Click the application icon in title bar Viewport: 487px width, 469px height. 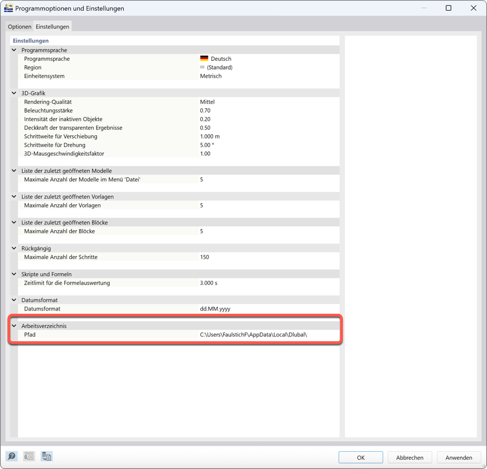coord(9,8)
